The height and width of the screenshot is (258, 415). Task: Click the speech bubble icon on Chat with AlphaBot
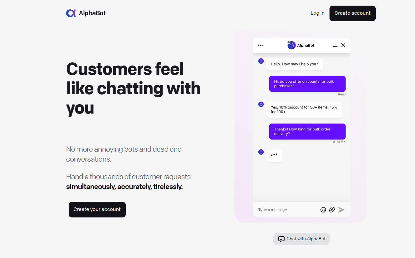click(282, 239)
